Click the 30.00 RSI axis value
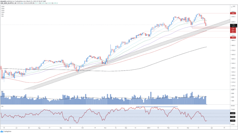This screenshot has height=133, width=238. click(x=233, y=124)
